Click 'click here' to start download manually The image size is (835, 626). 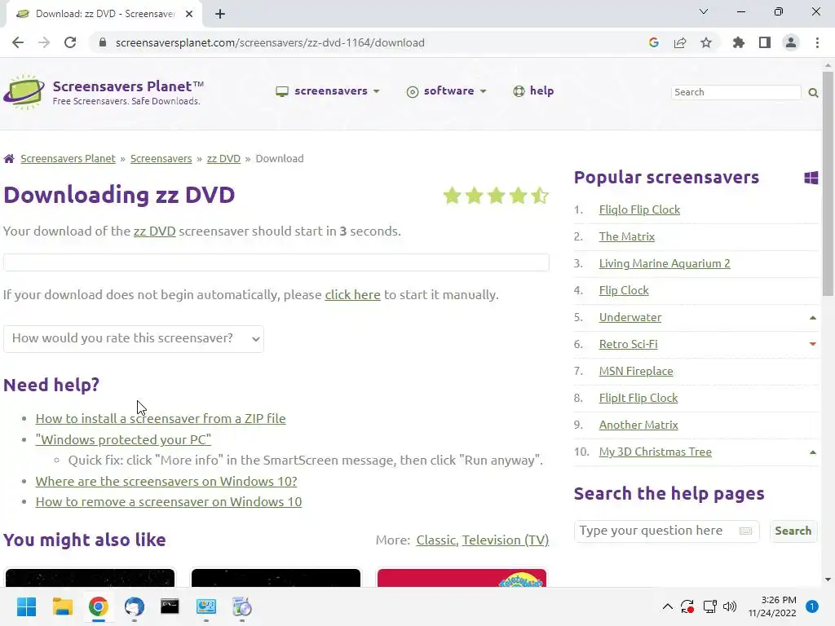[352, 295]
